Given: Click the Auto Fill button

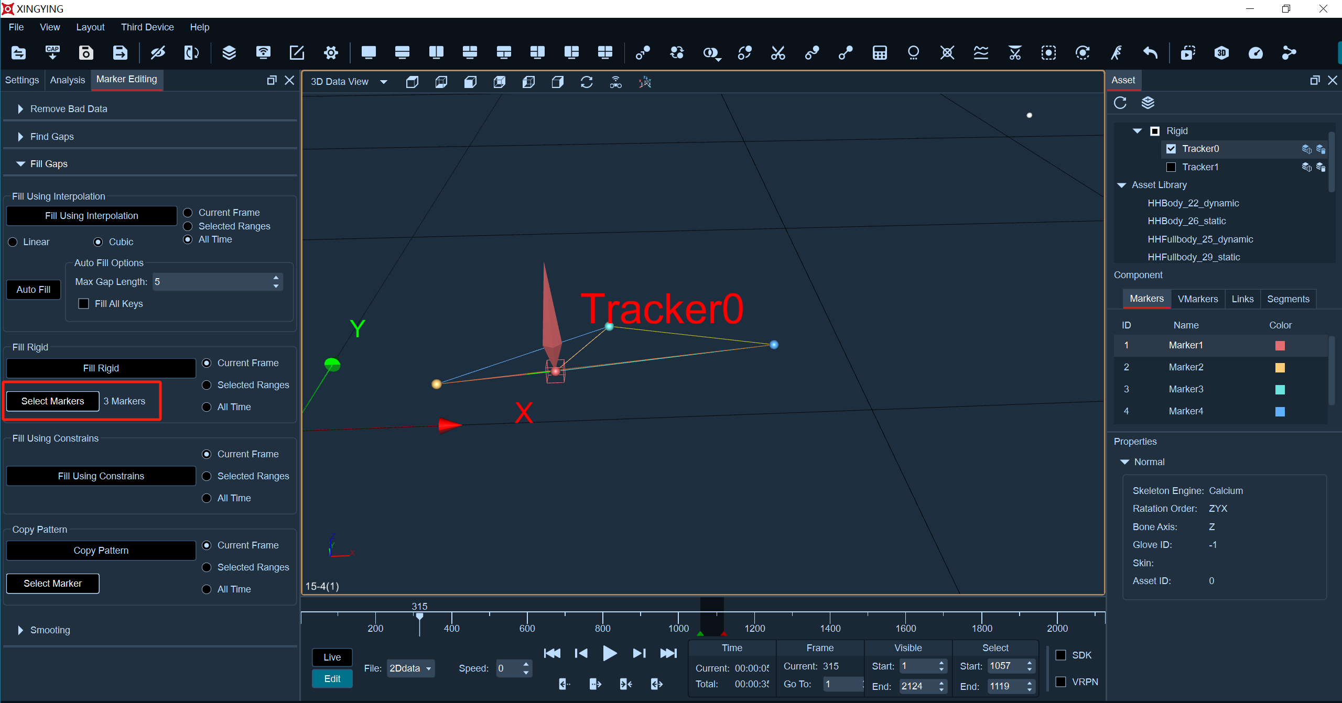Looking at the screenshot, I should point(34,290).
